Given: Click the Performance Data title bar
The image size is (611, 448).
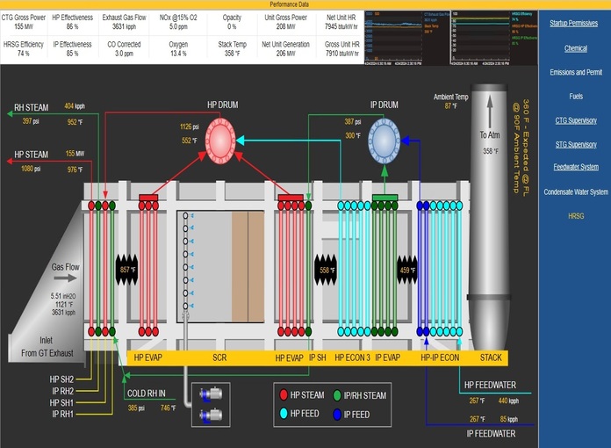Looking at the screenshot, I should point(289,4).
